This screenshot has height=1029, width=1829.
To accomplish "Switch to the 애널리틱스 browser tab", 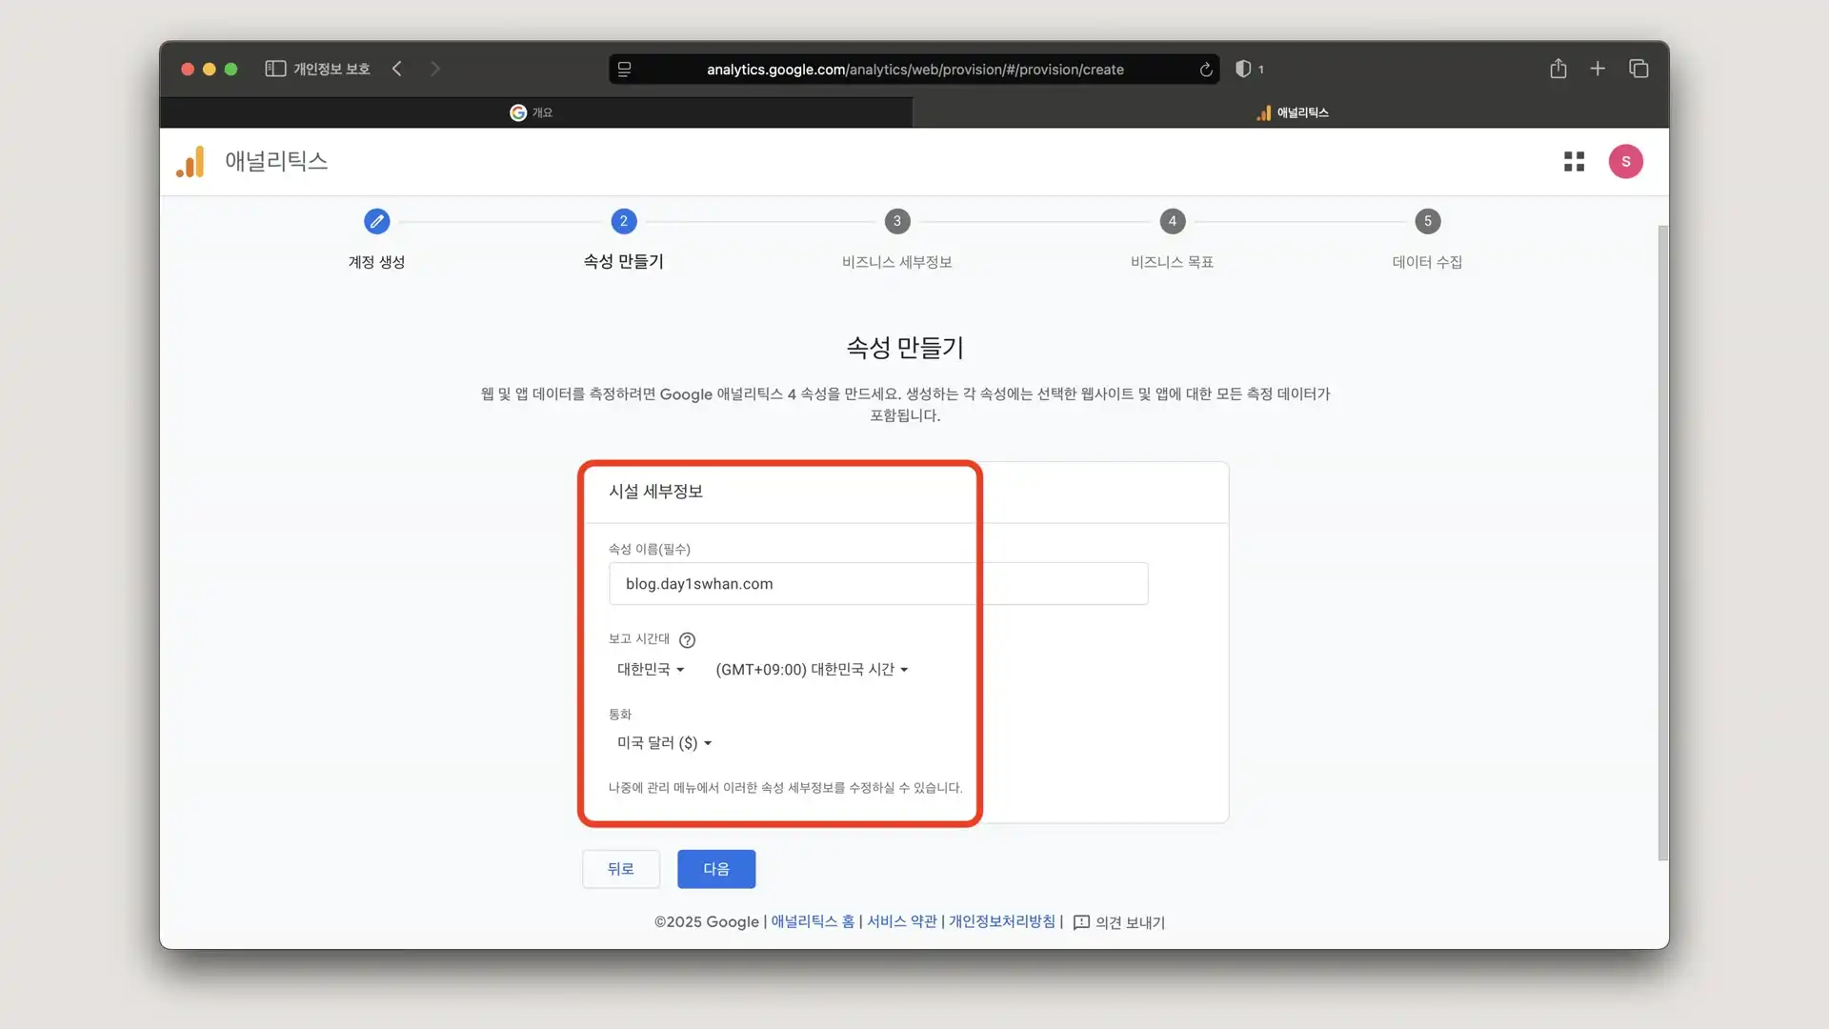I will [x=1291, y=112].
